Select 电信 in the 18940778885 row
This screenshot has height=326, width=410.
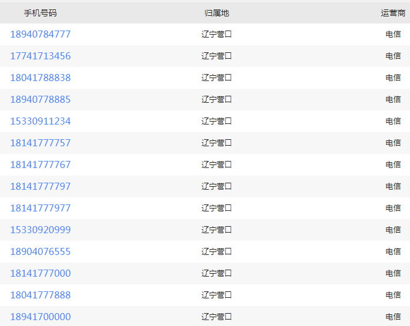393,99
